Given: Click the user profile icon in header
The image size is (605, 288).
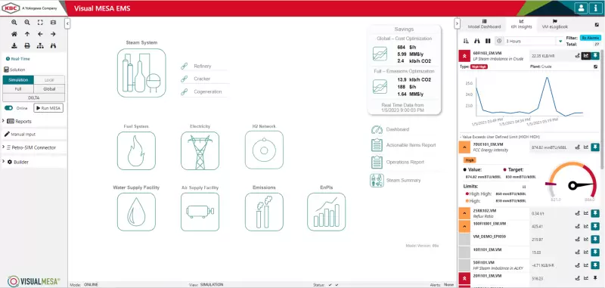Looking at the screenshot, I should coord(581,8).
